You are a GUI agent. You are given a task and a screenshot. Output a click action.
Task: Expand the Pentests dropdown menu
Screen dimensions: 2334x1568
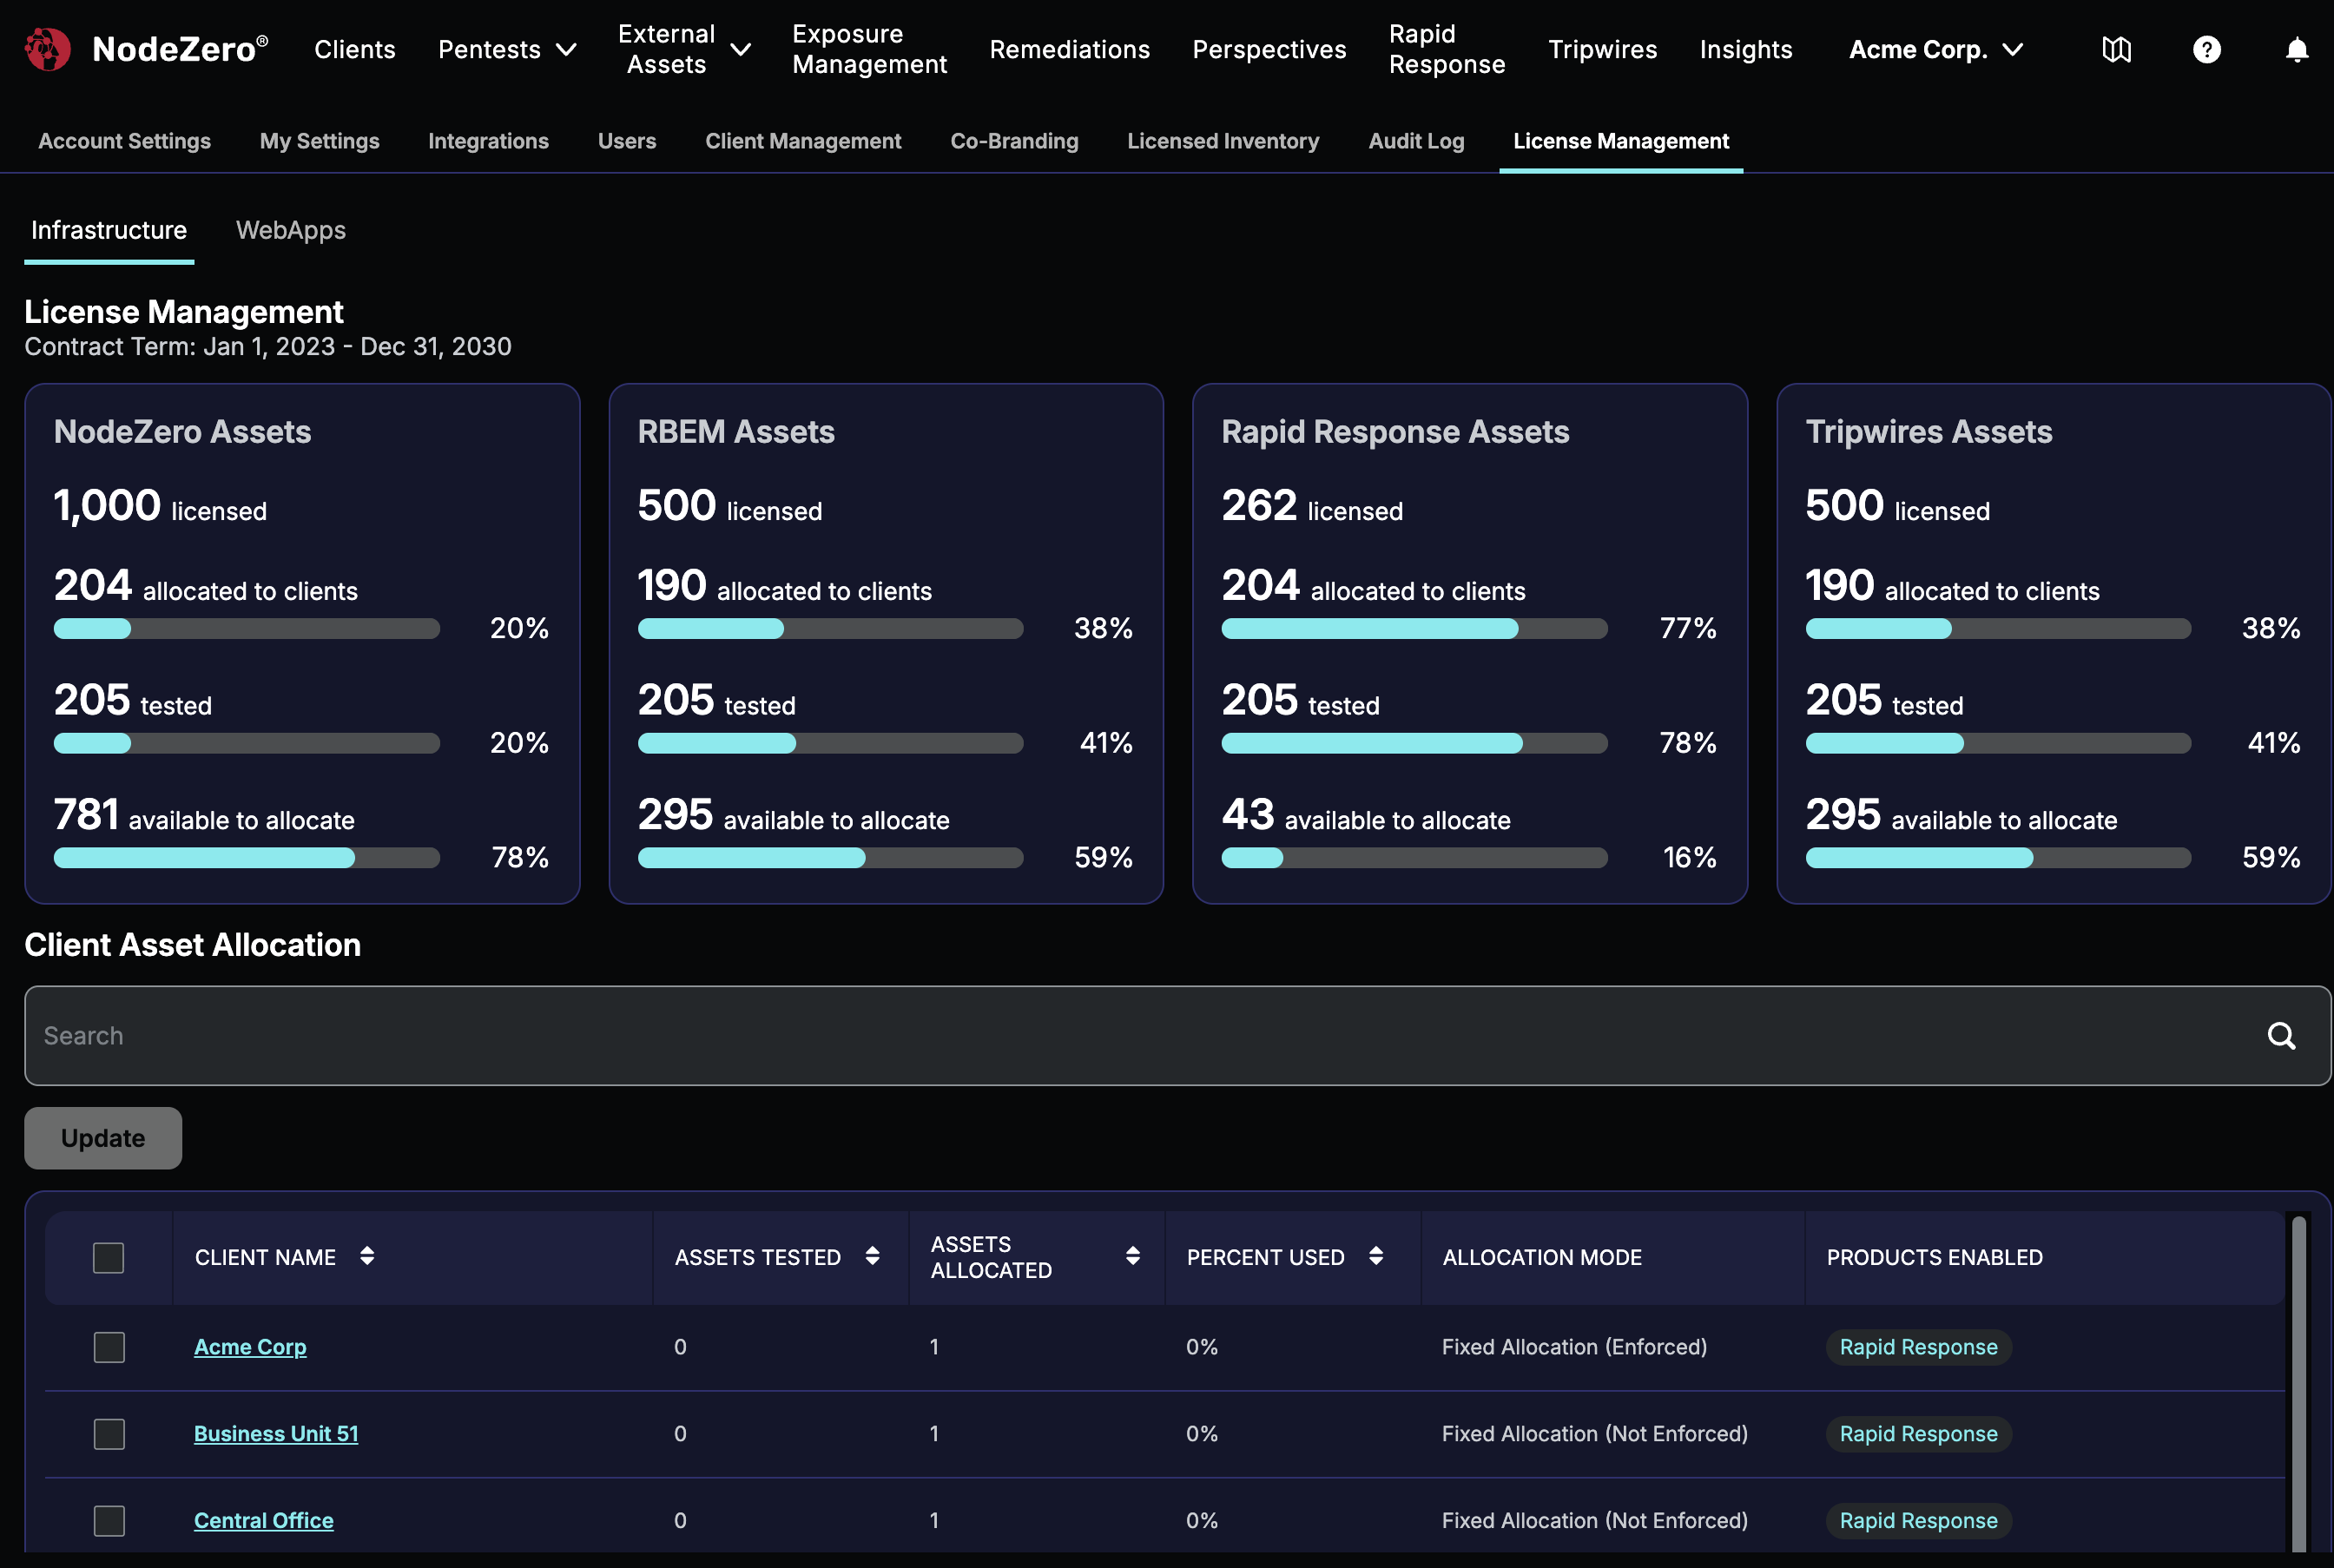pyautogui.click(x=507, y=49)
